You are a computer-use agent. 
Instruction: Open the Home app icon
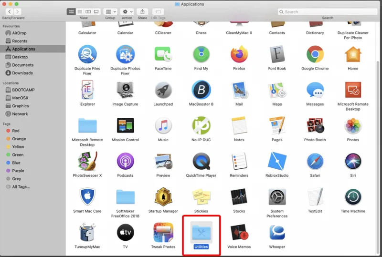pyautogui.click(x=353, y=54)
